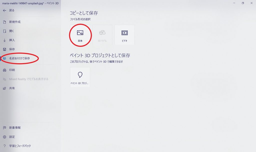Open a file via 開く
Viewport: 256px width, 152px height.
point(8,31)
